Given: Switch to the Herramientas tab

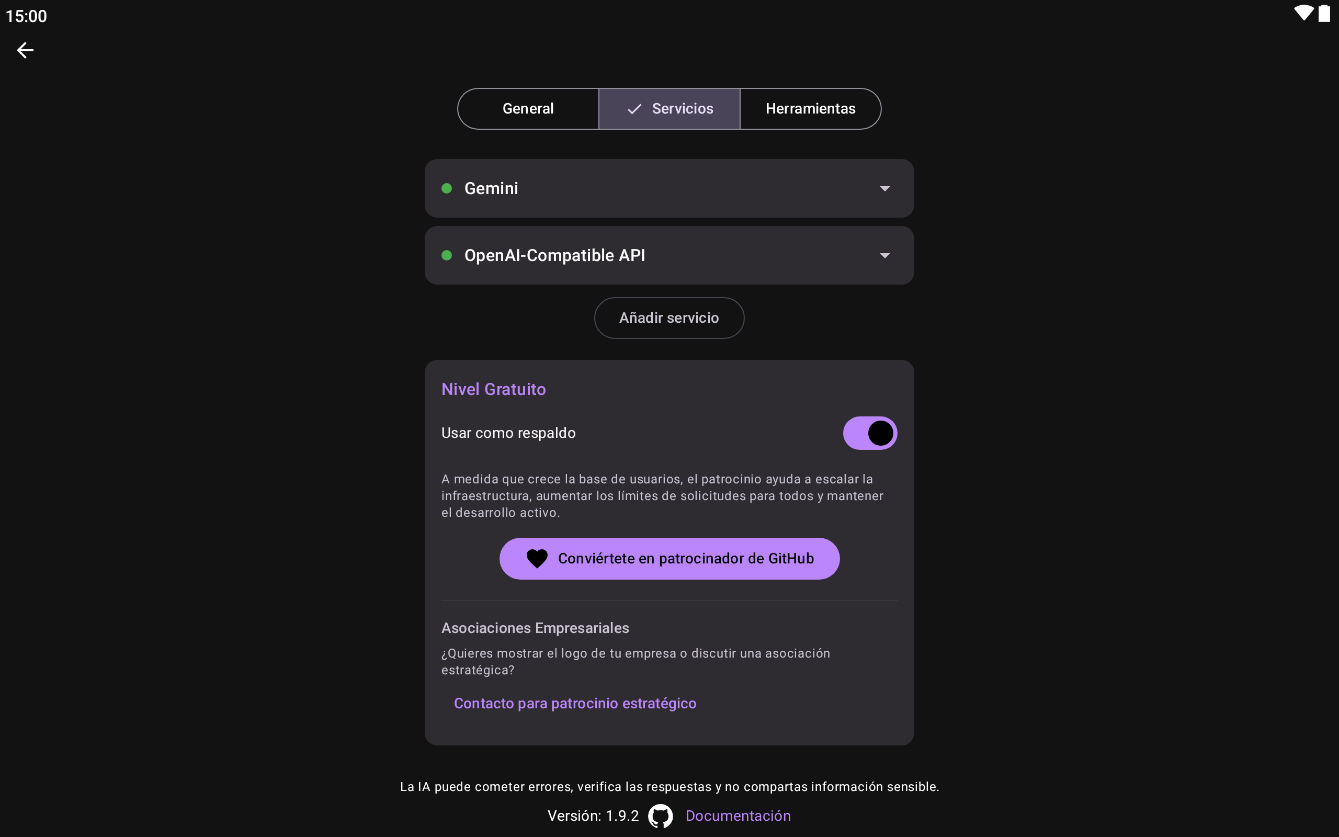Looking at the screenshot, I should (810, 109).
